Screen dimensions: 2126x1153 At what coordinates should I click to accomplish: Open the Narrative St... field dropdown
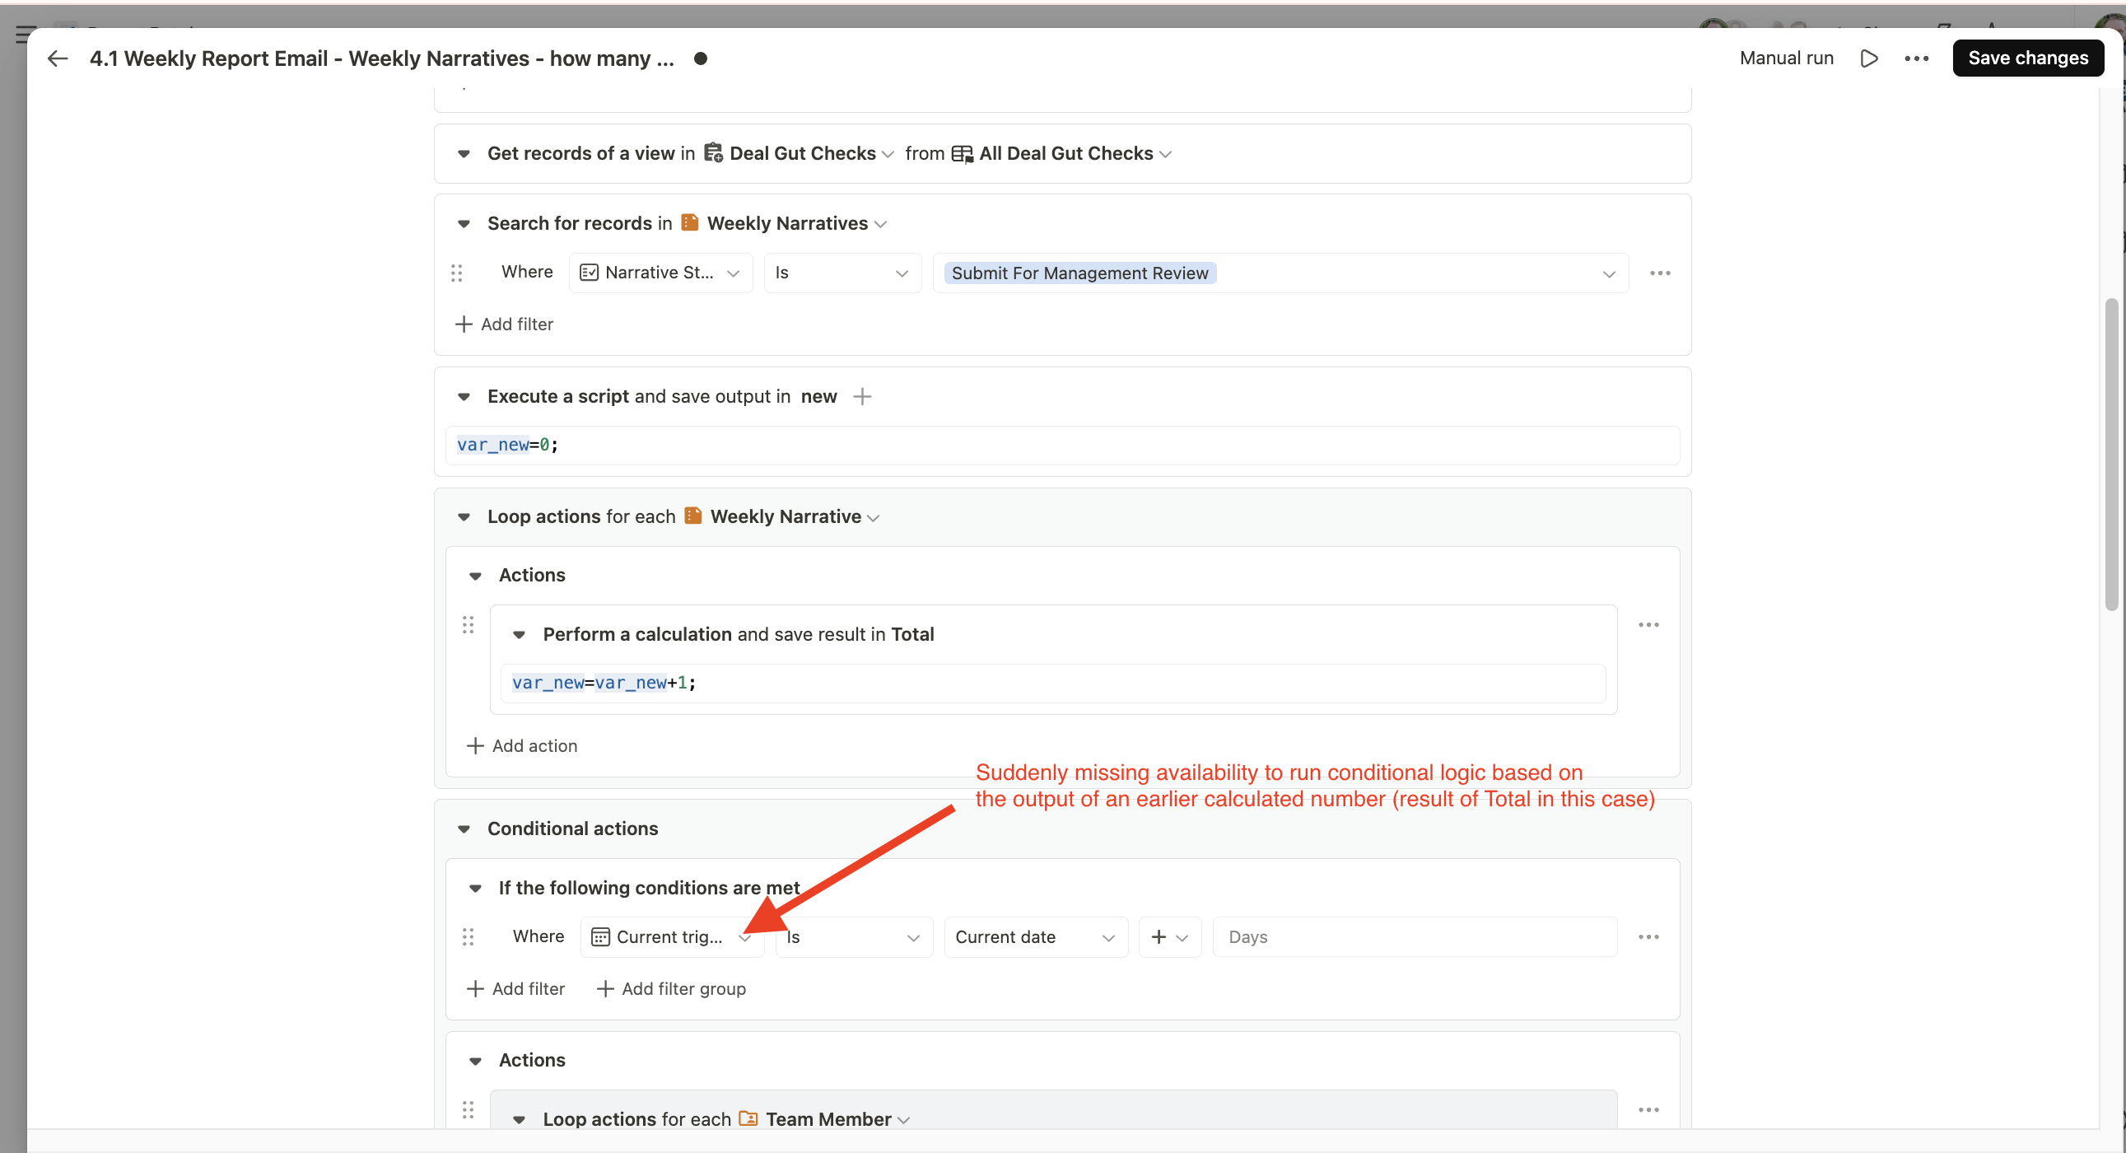[660, 273]
